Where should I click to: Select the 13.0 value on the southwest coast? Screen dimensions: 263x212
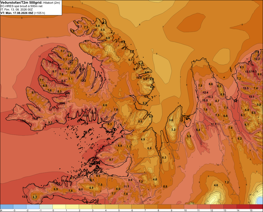(25, 197)
